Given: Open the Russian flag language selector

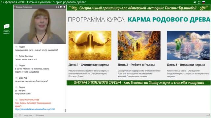Looking at the screenshot, I should click(204, 2).
